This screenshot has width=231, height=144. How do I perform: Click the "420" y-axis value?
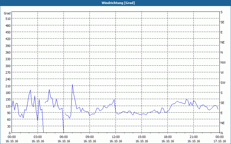pyautogui.click(x=8, y=39)
